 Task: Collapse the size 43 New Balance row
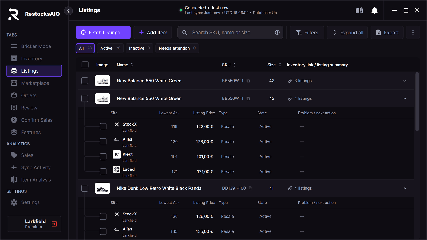pyautogui.click(x=405, y=99)
